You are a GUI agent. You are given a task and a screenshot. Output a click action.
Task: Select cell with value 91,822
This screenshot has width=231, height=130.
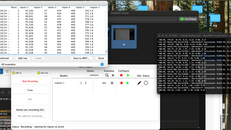tap(29, 36)
